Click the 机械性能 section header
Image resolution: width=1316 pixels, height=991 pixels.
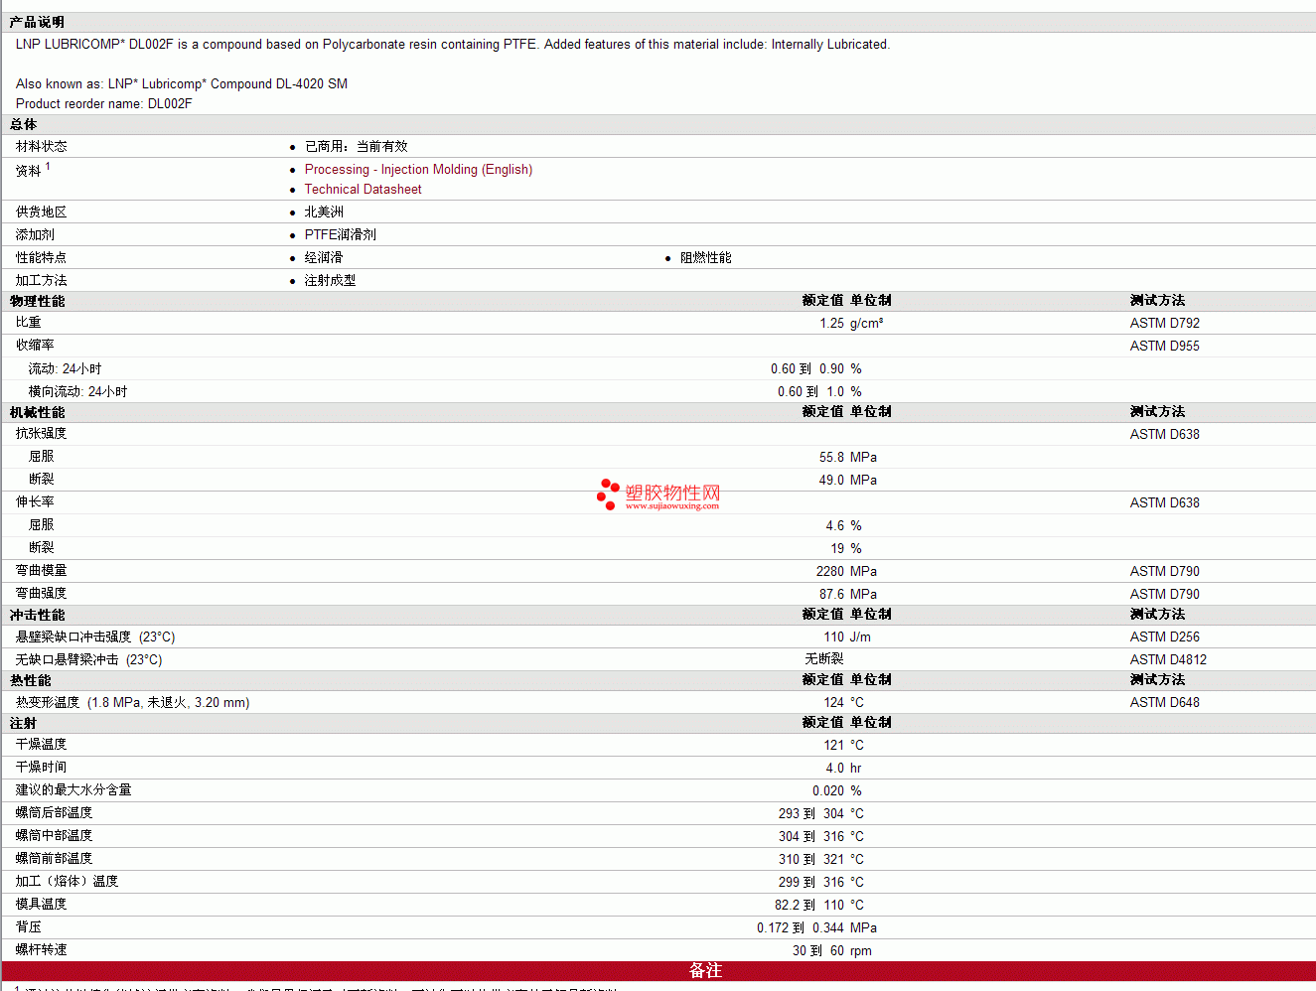click(37, 412)
